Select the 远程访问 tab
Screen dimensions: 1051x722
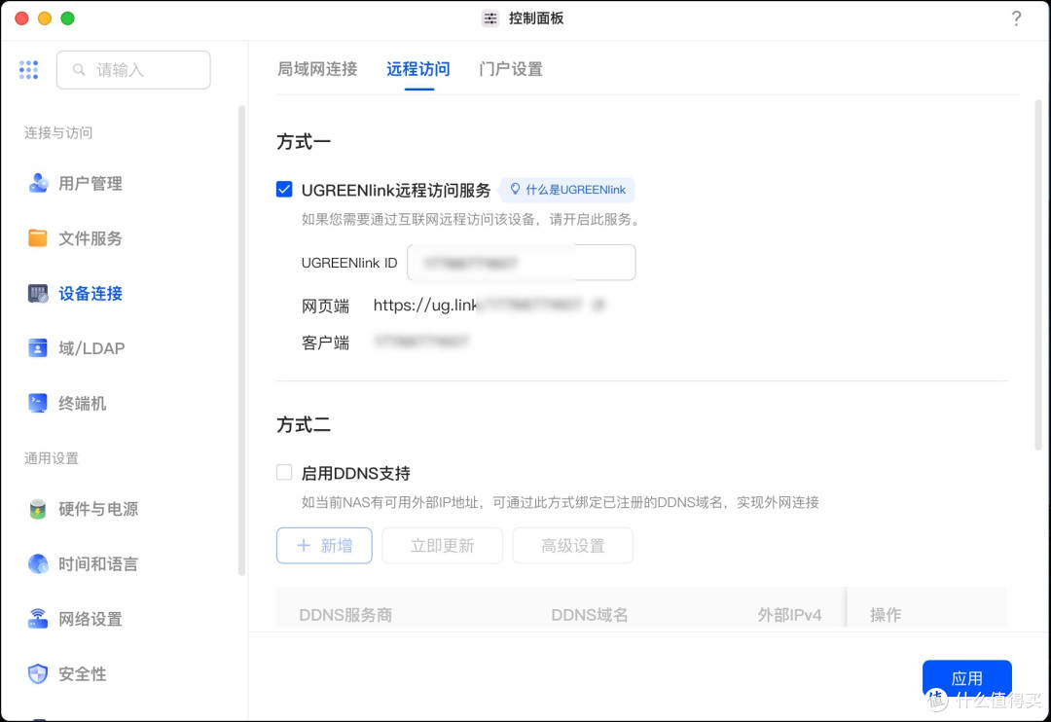[x=418, y=69]
